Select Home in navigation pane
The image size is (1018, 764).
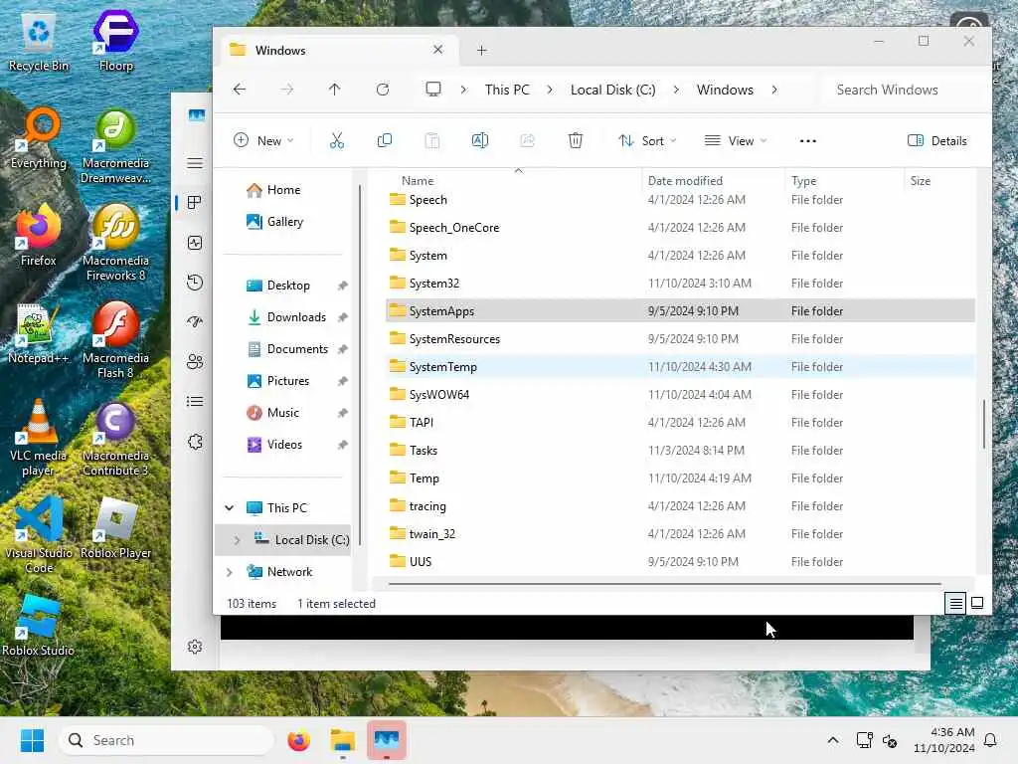click(283, 190)
